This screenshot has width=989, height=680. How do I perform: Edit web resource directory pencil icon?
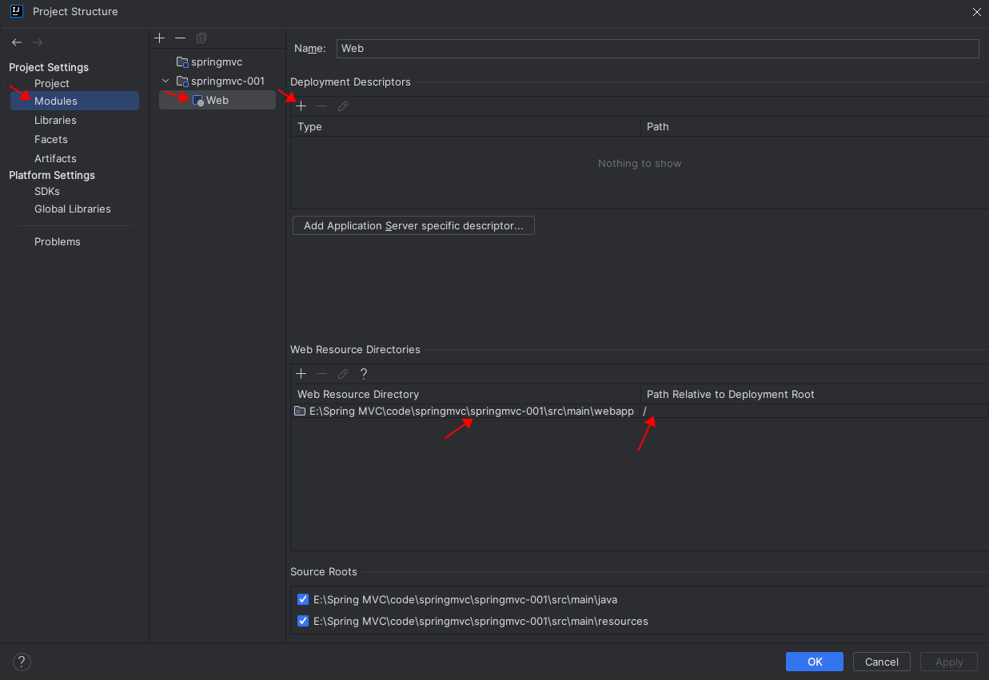(x=342, y=374)
